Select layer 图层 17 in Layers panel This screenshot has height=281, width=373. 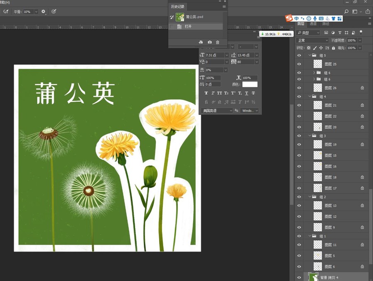coord(336,188)
